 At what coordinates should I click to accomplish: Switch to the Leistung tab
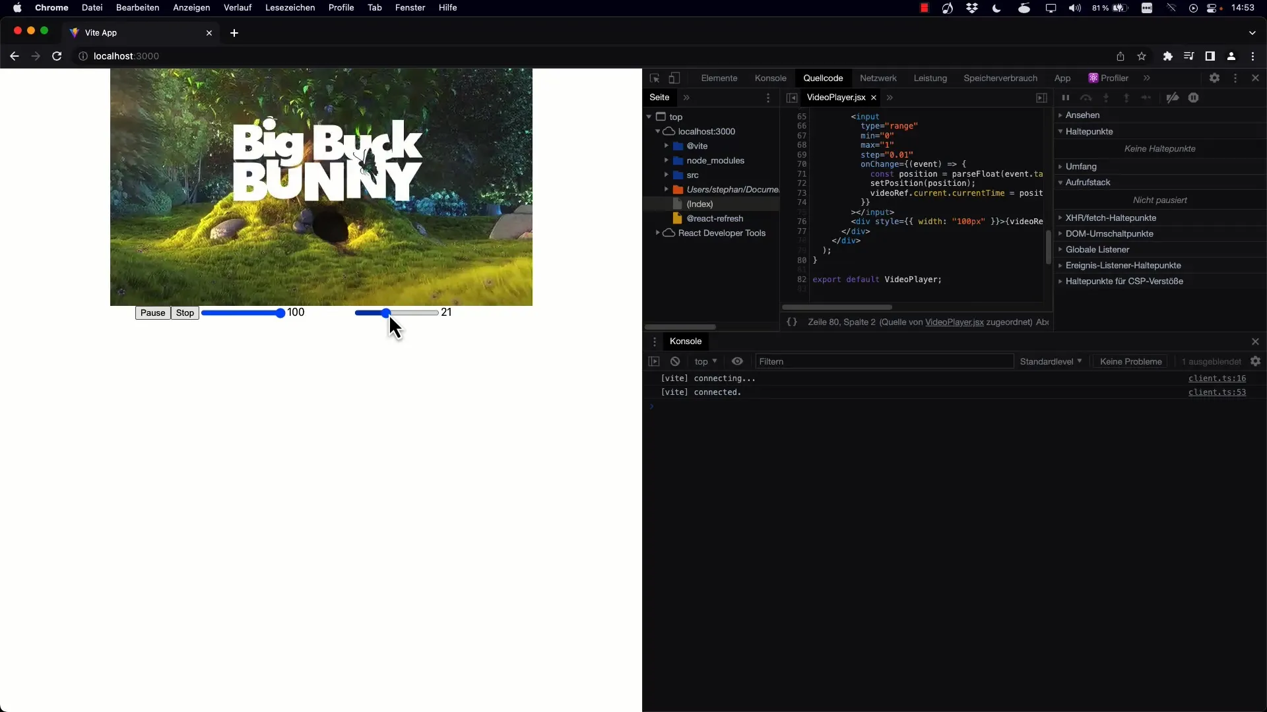[930, 78]
